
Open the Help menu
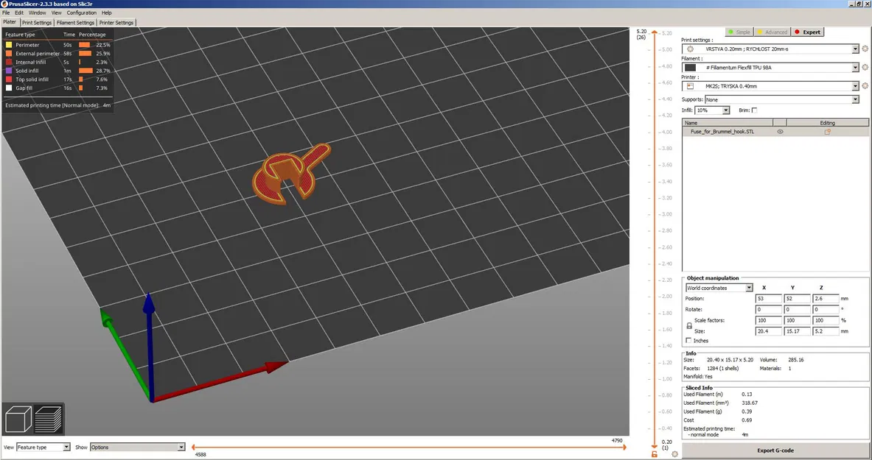click(x=107, y=13)
